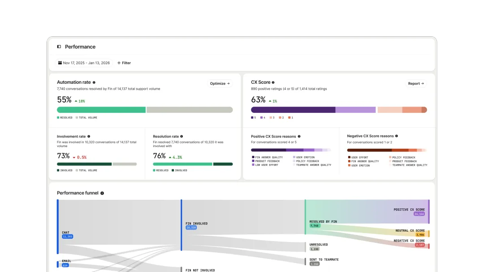Open the Involvement rate info tooltip icon

89,137
